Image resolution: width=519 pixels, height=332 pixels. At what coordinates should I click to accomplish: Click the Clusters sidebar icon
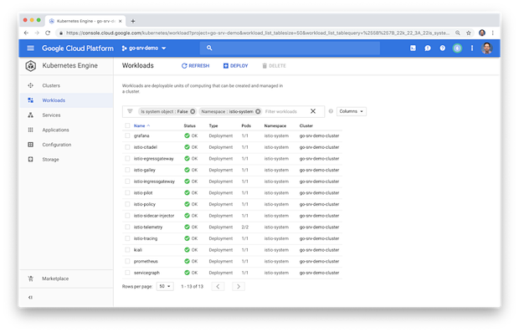30,85
